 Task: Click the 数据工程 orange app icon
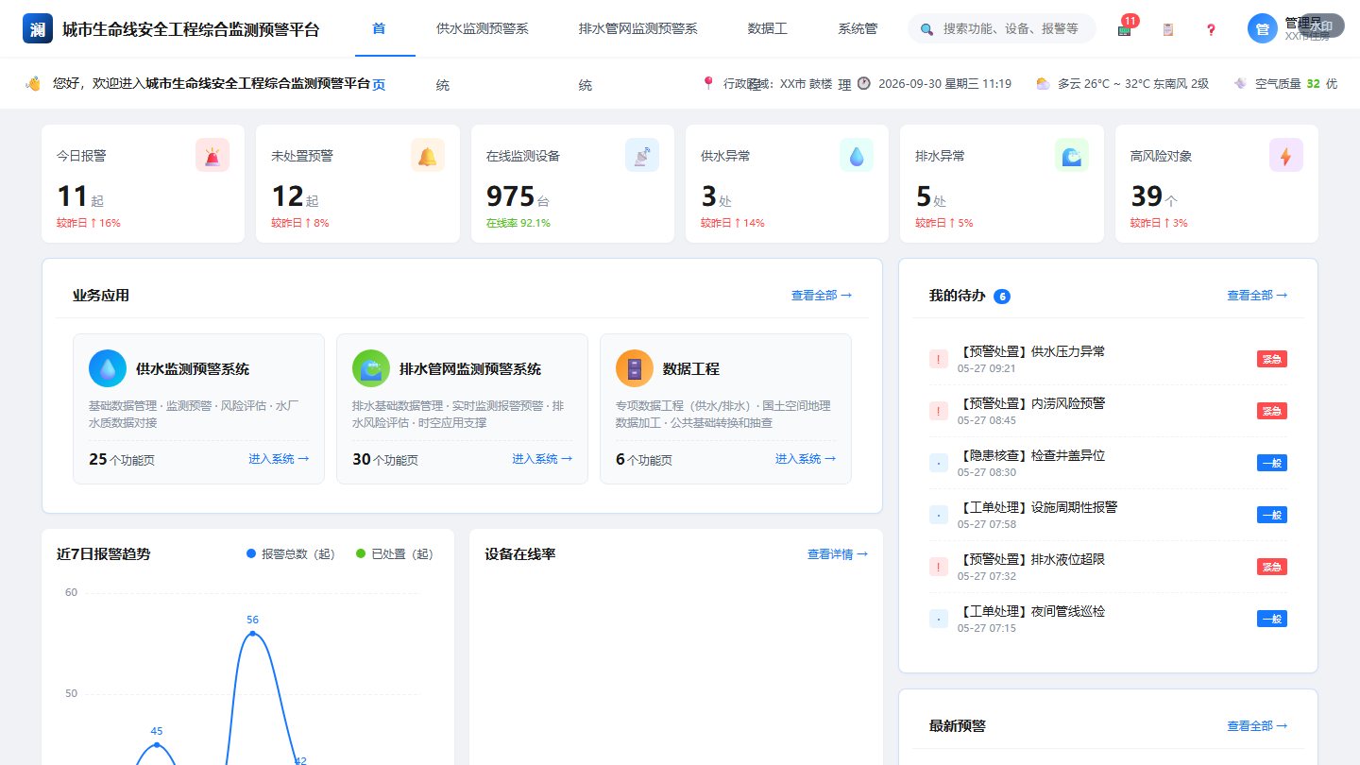point(635,368)
